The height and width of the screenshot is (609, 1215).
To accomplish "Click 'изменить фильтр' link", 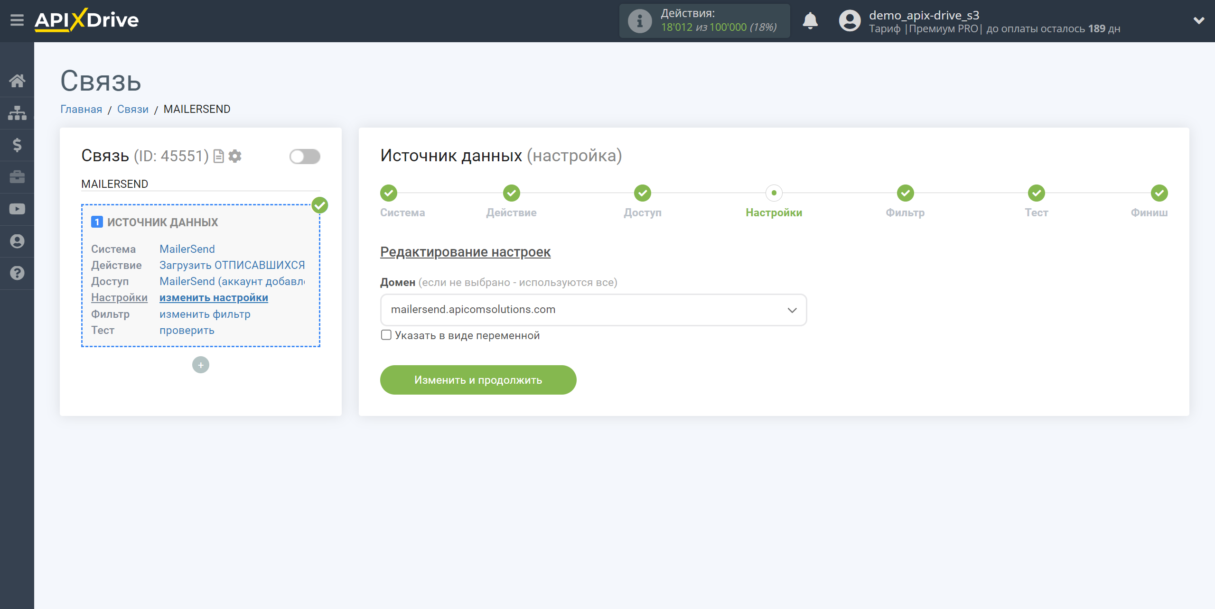I will coord(205,314).
